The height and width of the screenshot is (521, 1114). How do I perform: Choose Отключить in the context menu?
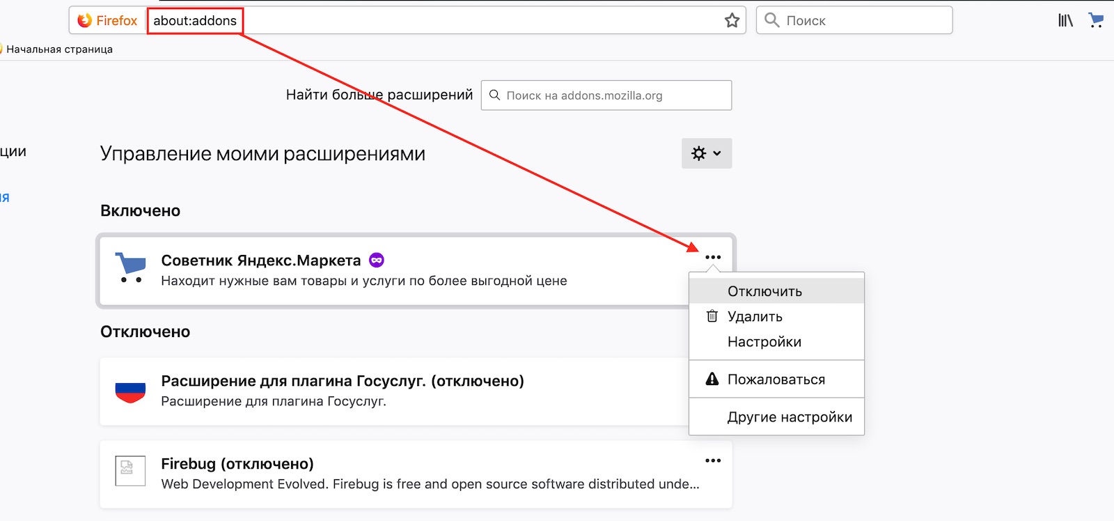coord(776,291)
